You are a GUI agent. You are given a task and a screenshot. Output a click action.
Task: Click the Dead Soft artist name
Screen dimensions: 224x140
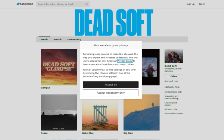click(x=171, y=66)
